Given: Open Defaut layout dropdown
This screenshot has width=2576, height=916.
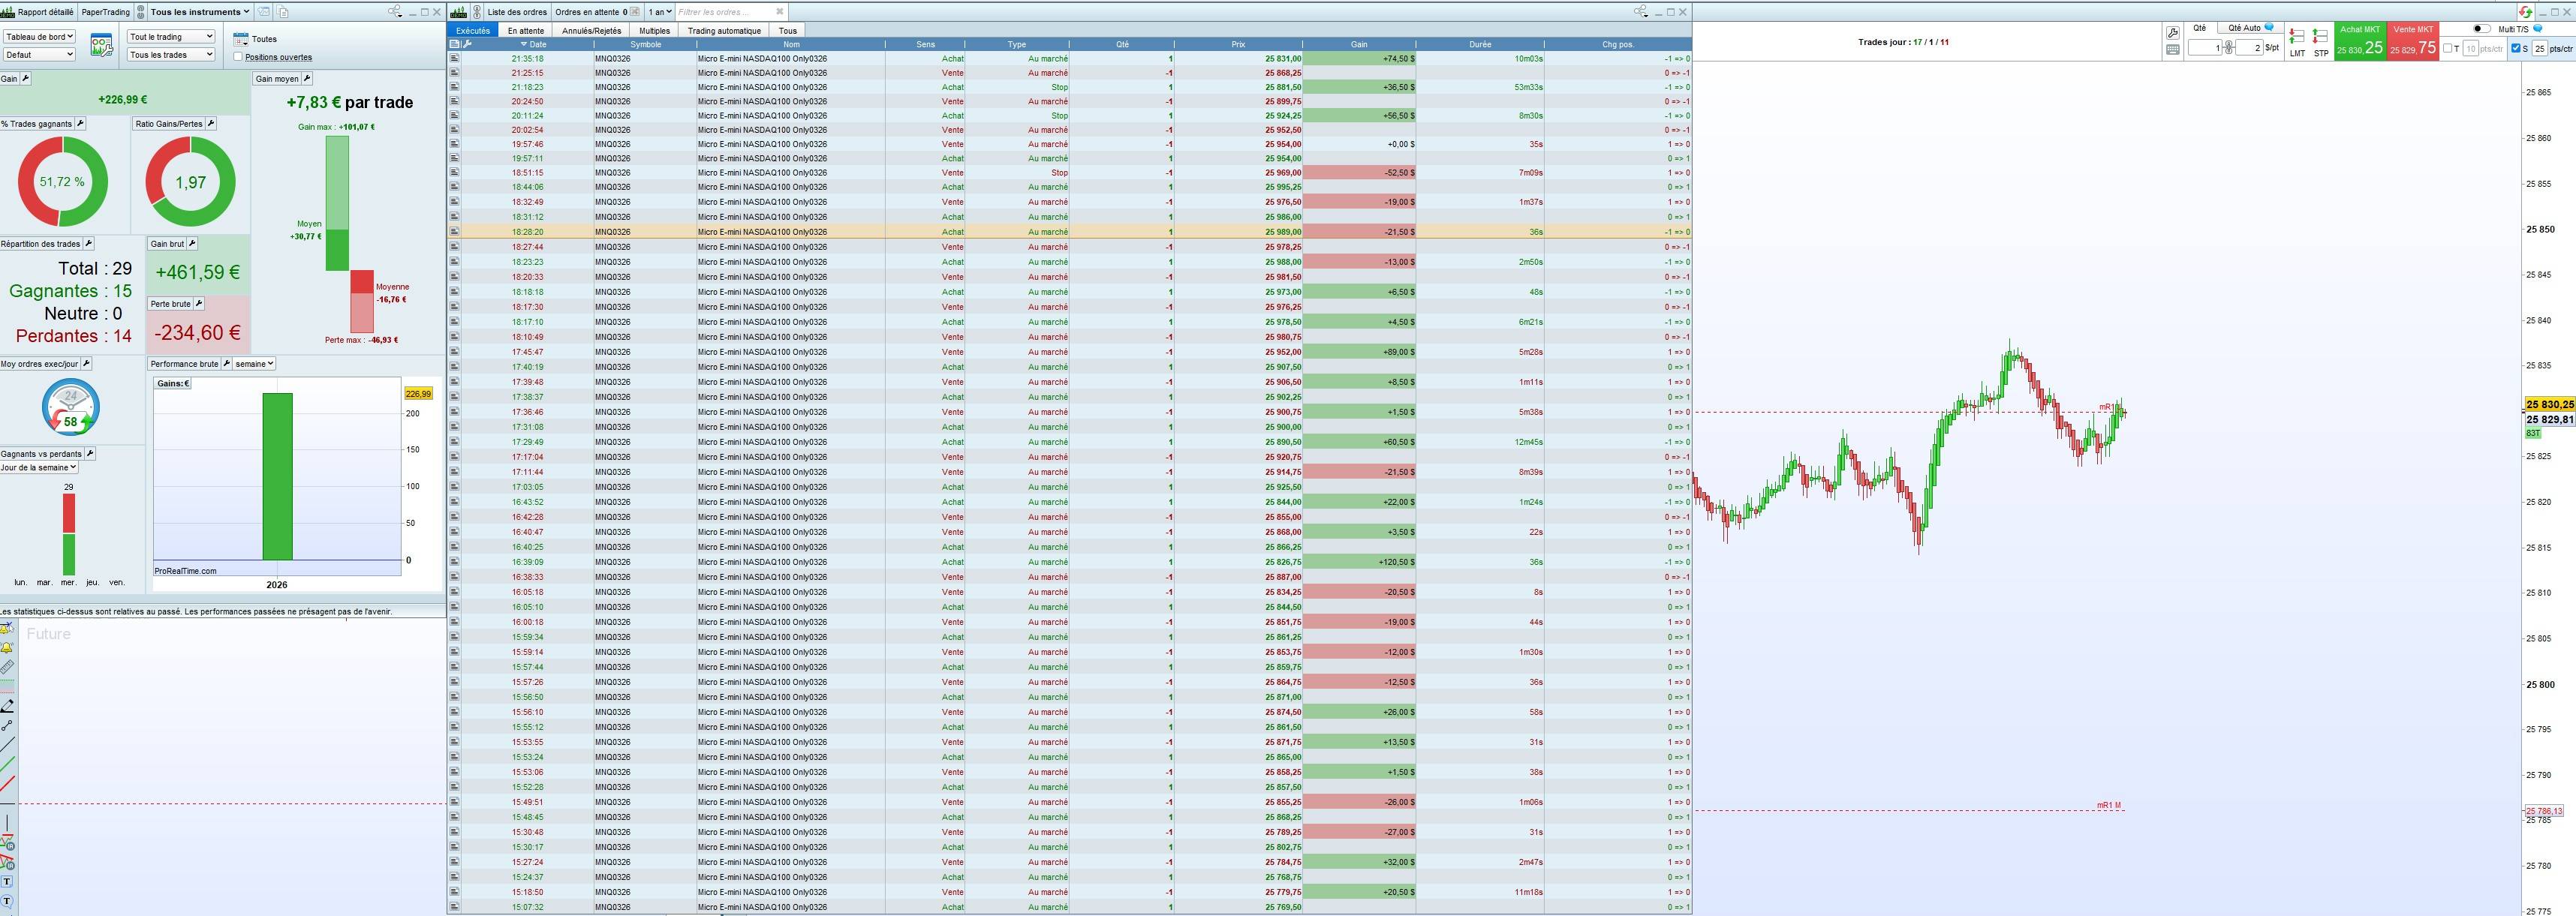Looking at the screenshot, I should click(40, 55).
